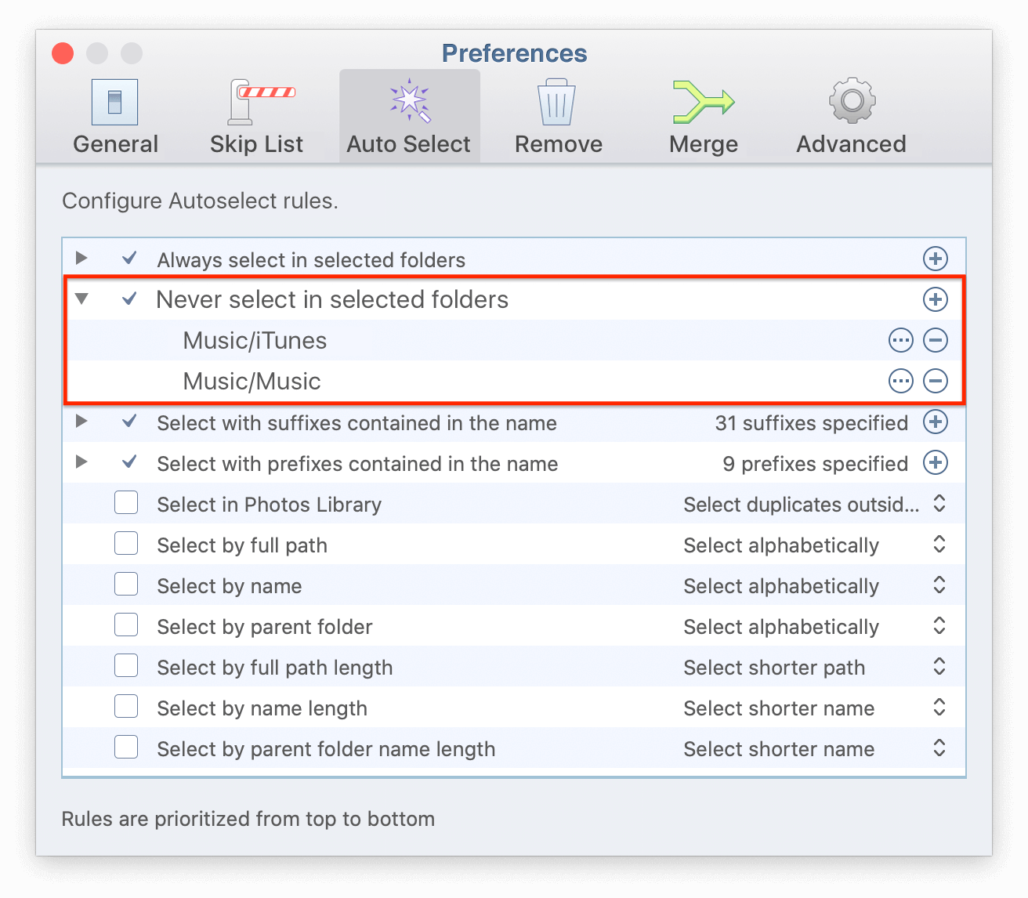Enable Select by name checkbox
1028x898 pixels.
pyautogui.click(x=126, y=584)
